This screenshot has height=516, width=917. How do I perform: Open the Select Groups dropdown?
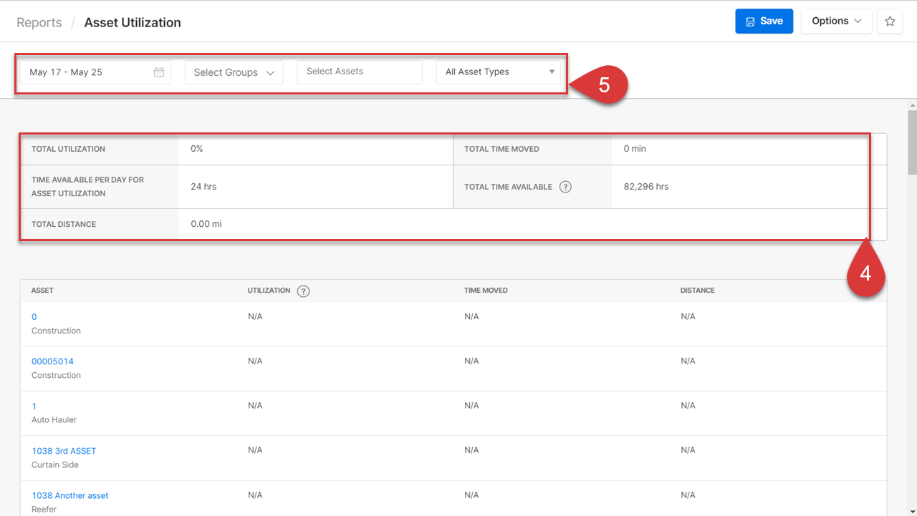pyautogui.click(x=234, y=72)
